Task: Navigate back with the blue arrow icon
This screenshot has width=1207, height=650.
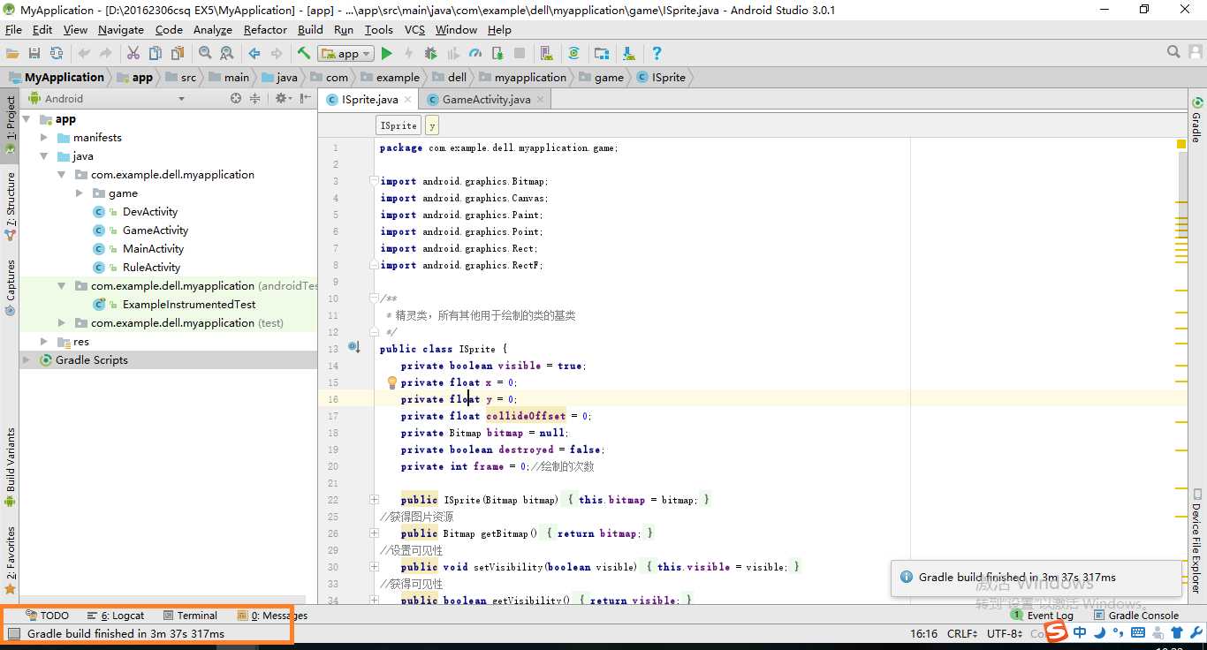Action: [x=254, y=54]
